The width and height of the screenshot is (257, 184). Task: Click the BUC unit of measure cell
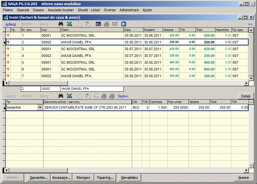[137, 107]
